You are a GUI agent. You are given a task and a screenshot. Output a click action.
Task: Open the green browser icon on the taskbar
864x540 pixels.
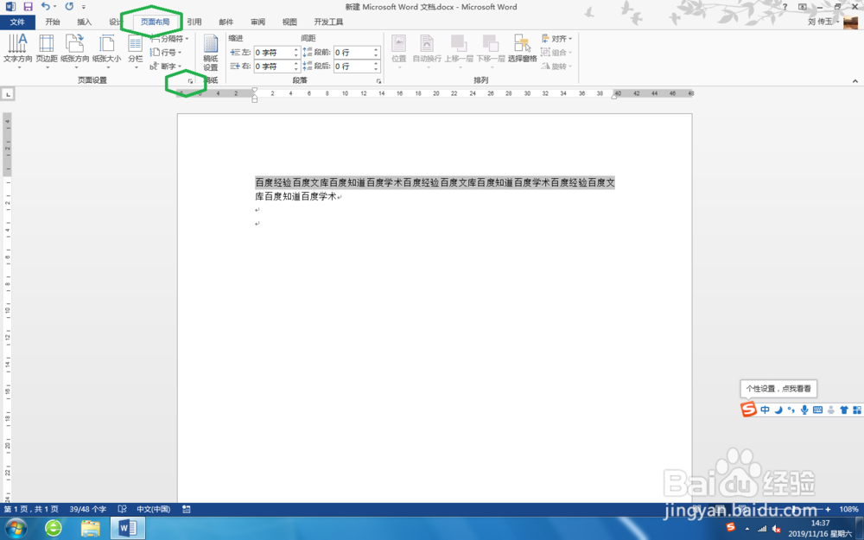pyautogui.click(x=54, y=529)
